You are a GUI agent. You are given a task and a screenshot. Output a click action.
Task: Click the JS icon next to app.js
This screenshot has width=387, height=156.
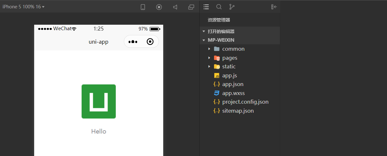coord(217,75)
